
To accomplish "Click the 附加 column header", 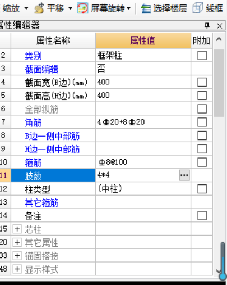I will [202, 40].
